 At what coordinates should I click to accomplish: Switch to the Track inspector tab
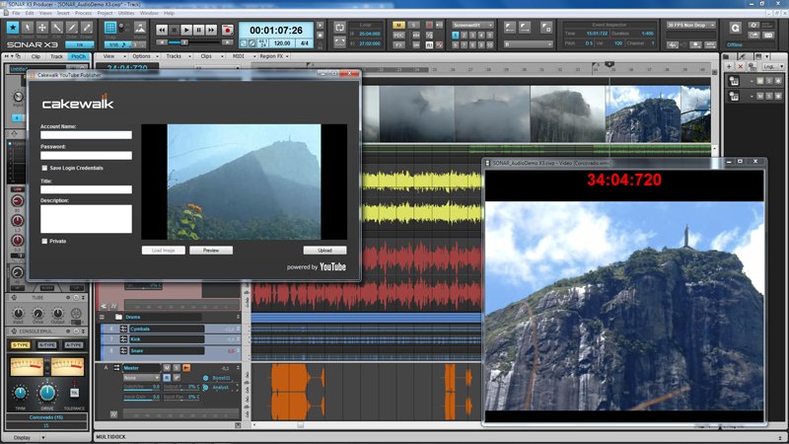pyautogui.click(x=56, y=57)
